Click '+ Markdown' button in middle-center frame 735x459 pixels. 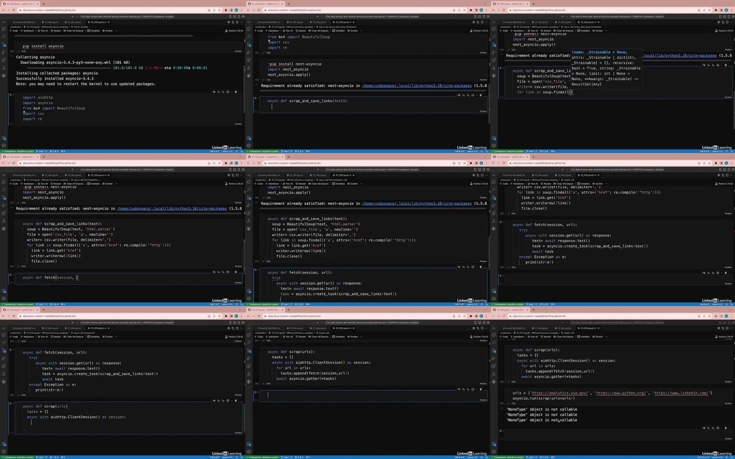[273, 184]
